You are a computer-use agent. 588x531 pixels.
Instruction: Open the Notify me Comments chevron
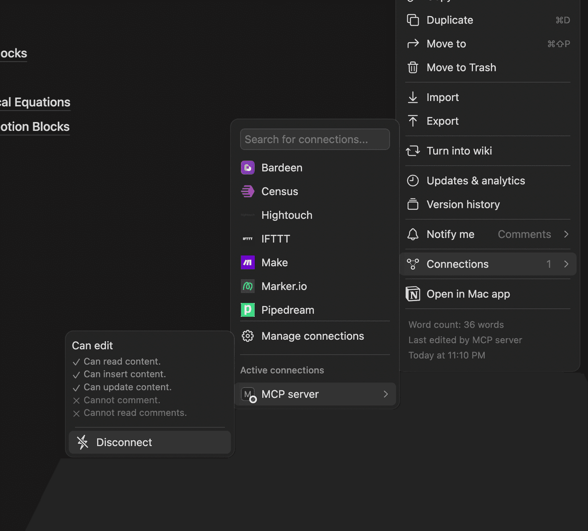coord(566,234)
